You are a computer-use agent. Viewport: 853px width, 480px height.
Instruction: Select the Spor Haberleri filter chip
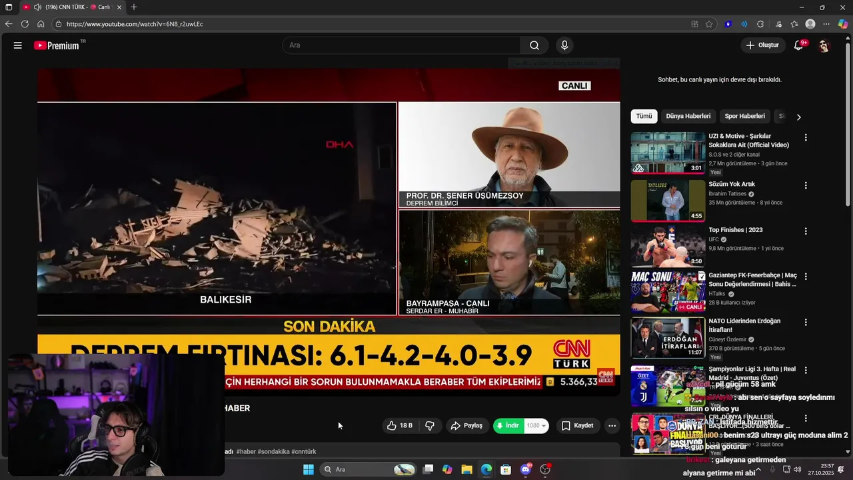tap(744, 116)
